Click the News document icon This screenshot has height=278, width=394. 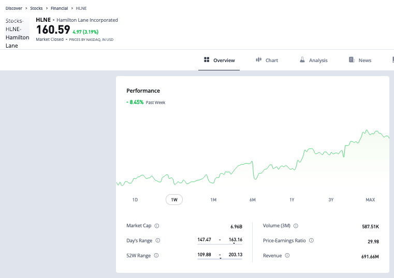(x=352, y=60)
